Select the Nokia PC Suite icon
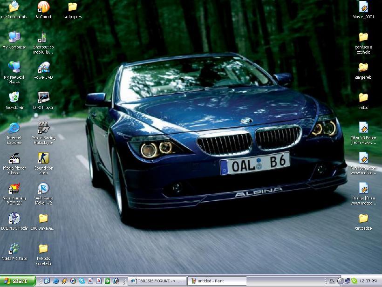This screenshot has width=382, height=287. [14, 249]
